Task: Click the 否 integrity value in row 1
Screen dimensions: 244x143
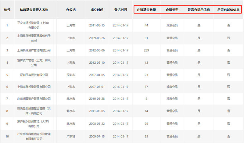Action: [x=228, y=25]
